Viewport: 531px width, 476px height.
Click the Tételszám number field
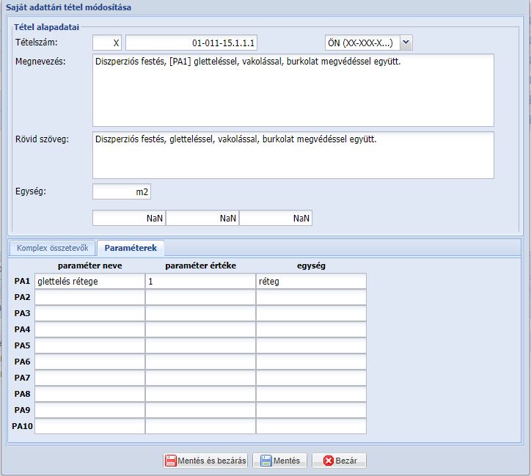(x=192, y=43)
